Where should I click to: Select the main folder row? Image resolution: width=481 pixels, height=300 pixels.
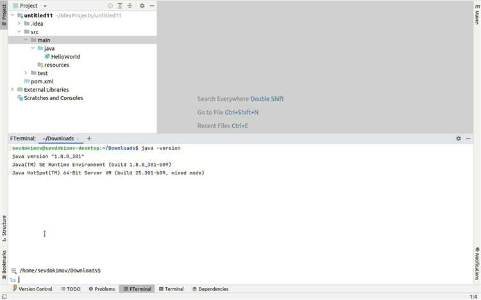pyautogui.click(x=83, y=40)
